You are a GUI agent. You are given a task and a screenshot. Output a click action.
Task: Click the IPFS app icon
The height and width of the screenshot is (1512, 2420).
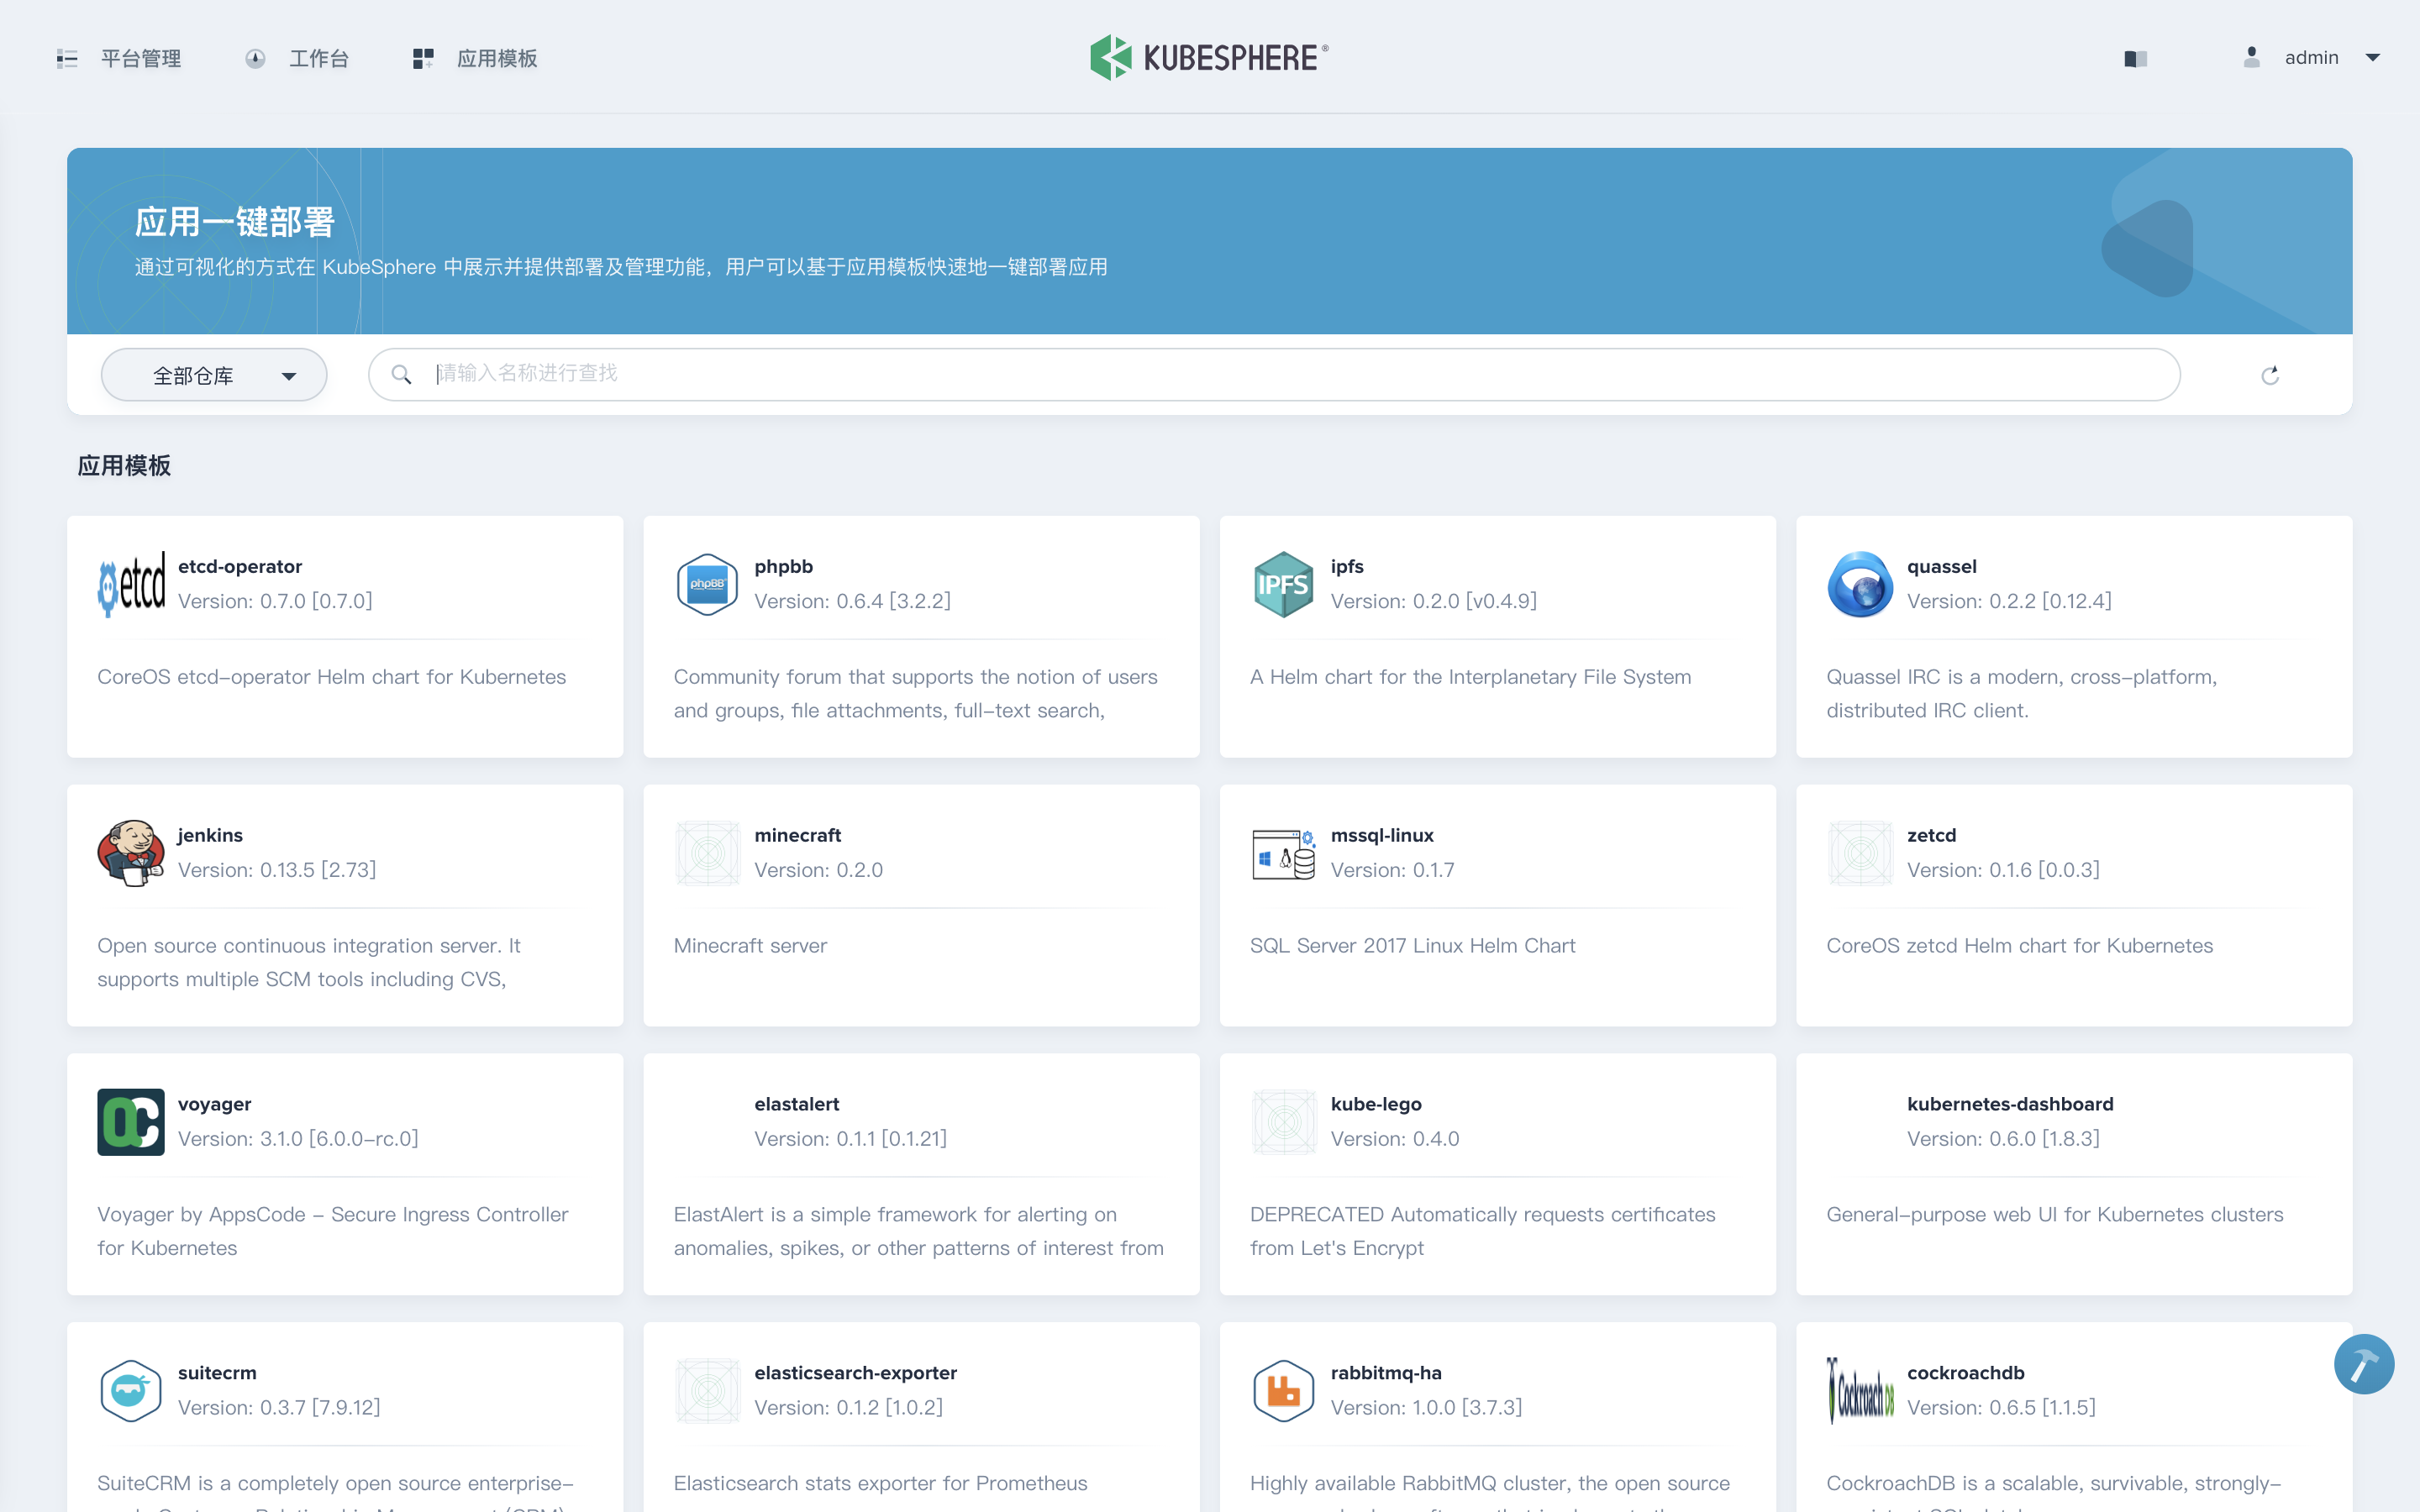click(x=1283, y=584)
